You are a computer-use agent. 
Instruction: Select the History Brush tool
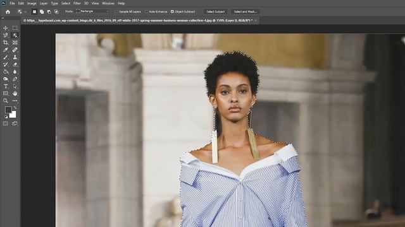(6, 64)
